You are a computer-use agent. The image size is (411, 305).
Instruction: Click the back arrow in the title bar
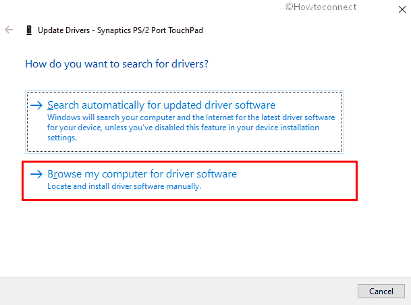(x=9, y=30)
